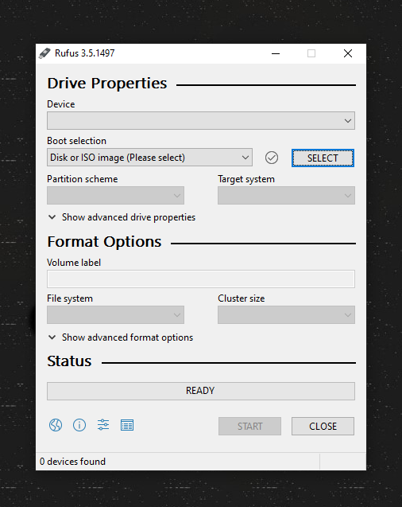402x507 pixels.
Task: Expand Show advanced drive properties
Action: (122, 217)
